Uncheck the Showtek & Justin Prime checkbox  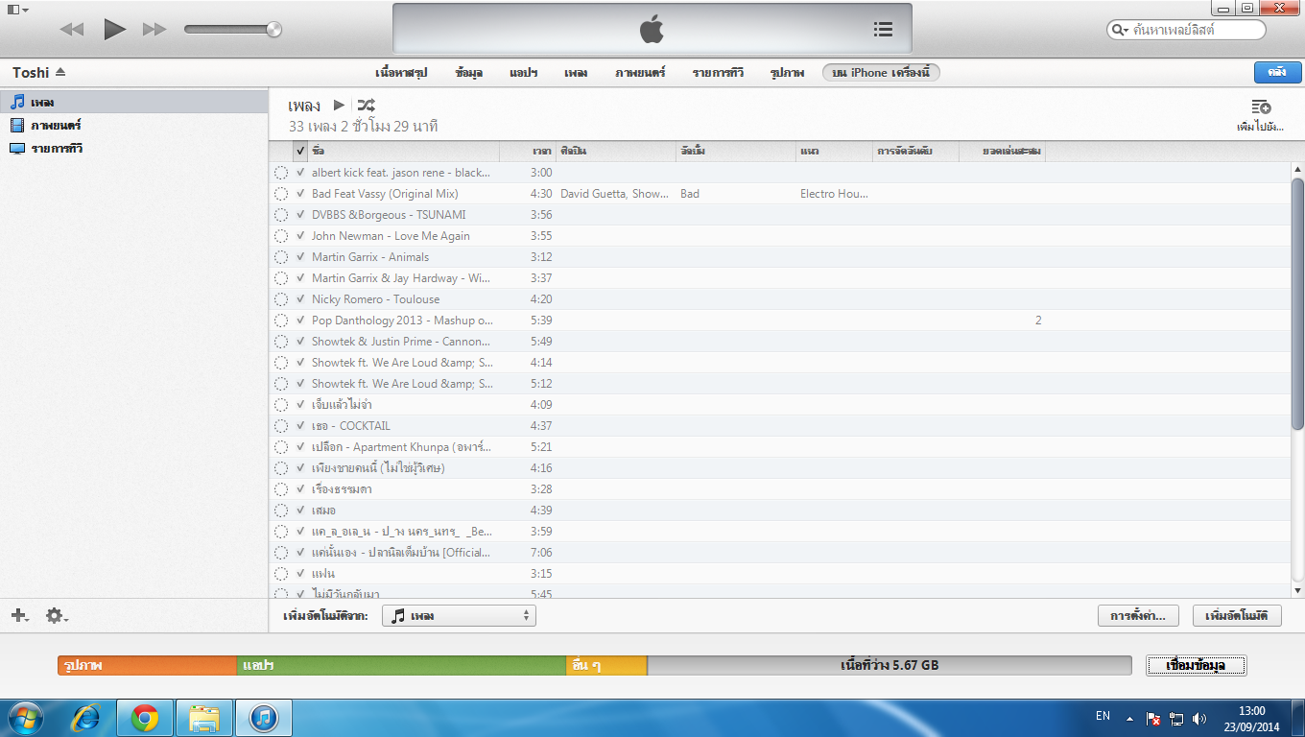[301, 342]
